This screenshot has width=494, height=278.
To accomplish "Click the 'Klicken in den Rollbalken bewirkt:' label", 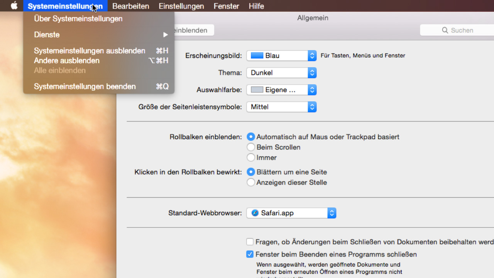I will [x=188, y=172].
